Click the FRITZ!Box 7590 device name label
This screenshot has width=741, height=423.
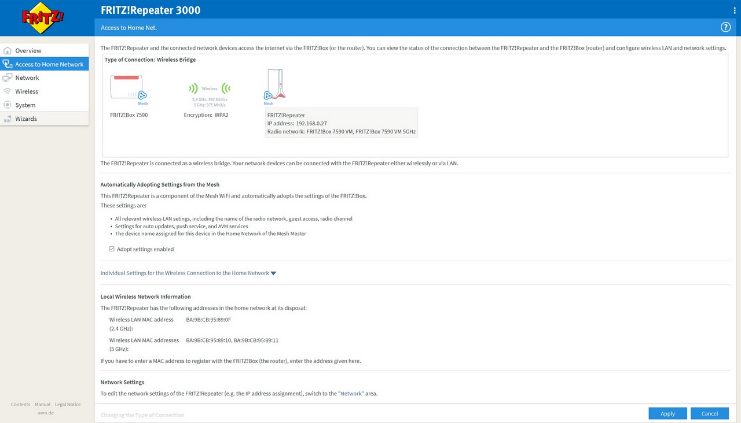click(129, 115)
